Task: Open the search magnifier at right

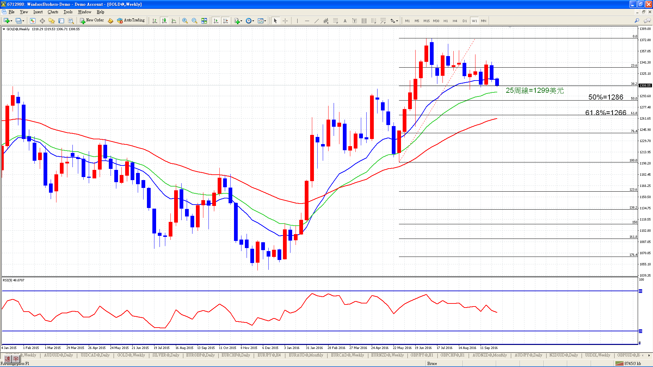Action: pyautogui.click(x=637, y=21)
